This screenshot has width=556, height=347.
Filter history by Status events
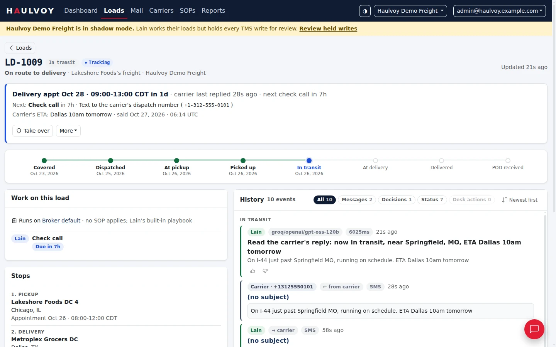[432, 200]
